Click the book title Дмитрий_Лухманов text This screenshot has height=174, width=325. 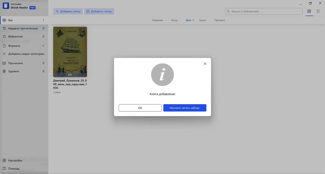click(70, 84)
